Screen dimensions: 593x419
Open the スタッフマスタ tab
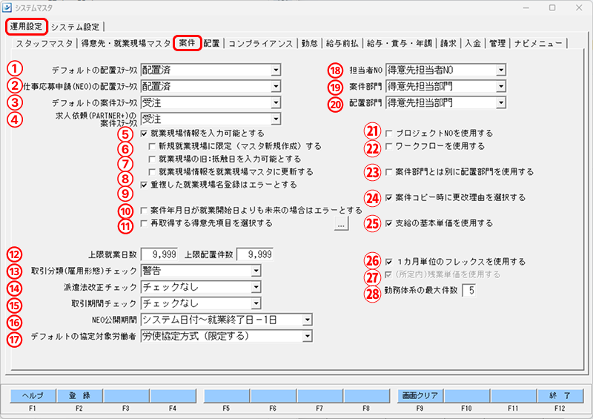click(x=44, y=43)
